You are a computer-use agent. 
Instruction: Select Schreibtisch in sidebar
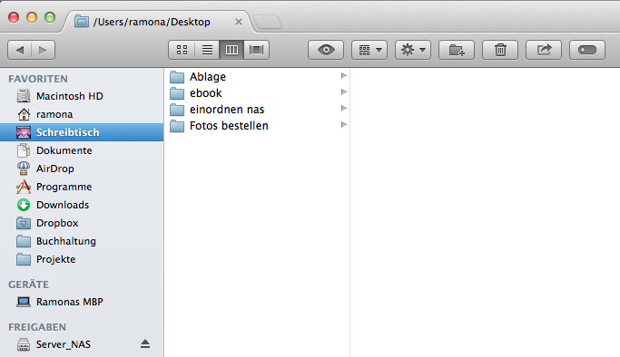tap(82, 132)
